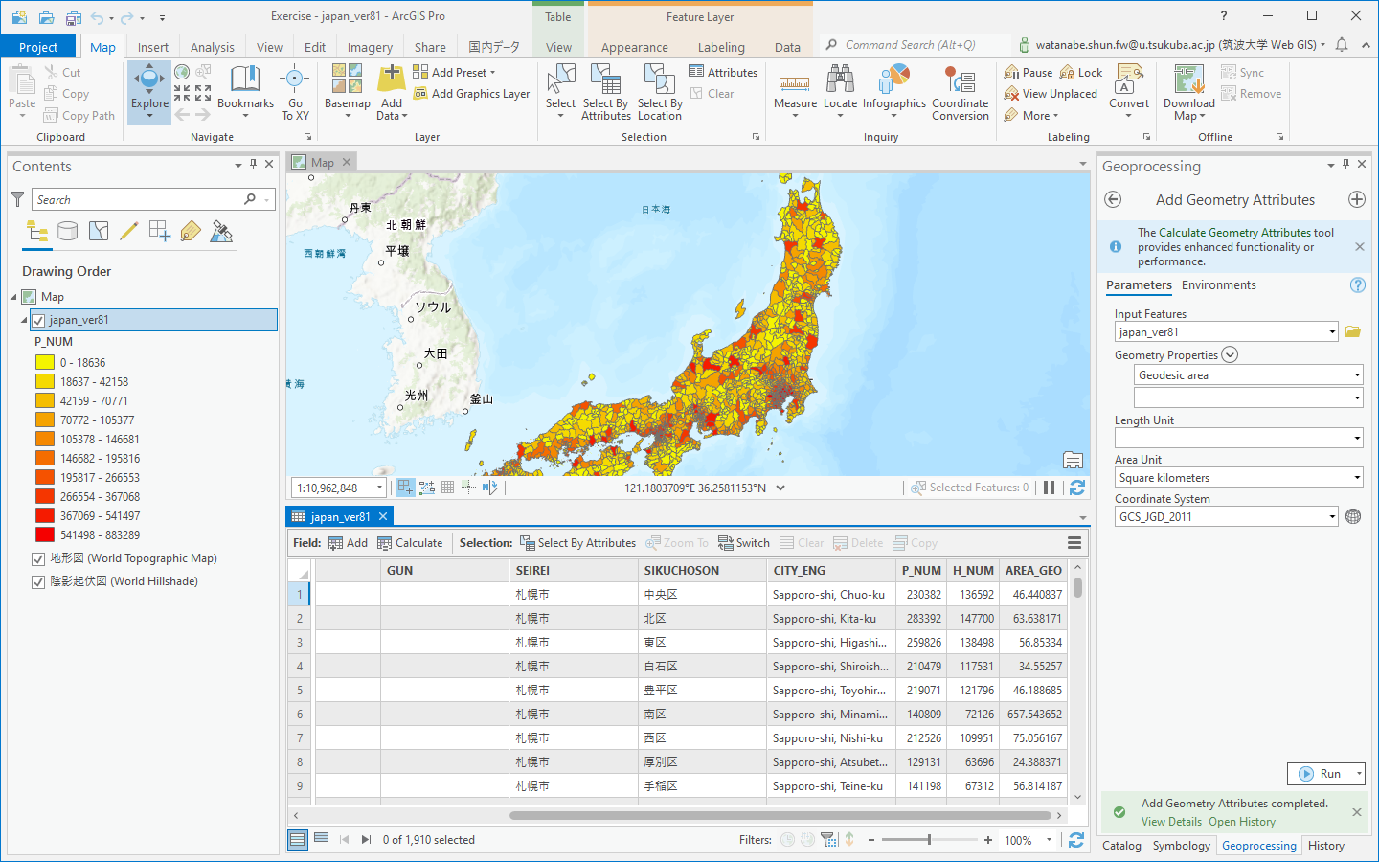Choose the Measure tool
The width and height of the screenshot is (1379, 862).
pos(795,92)
